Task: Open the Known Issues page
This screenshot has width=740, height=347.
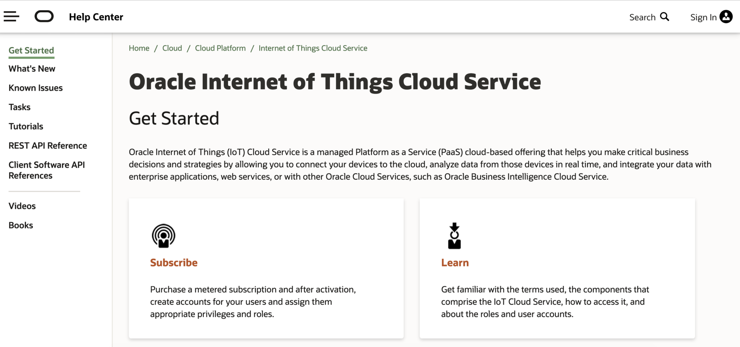Action: (35, 87)
